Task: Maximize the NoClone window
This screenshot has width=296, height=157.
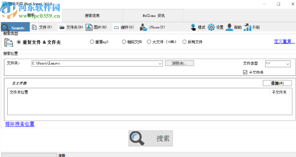Action: pos(278,4)
